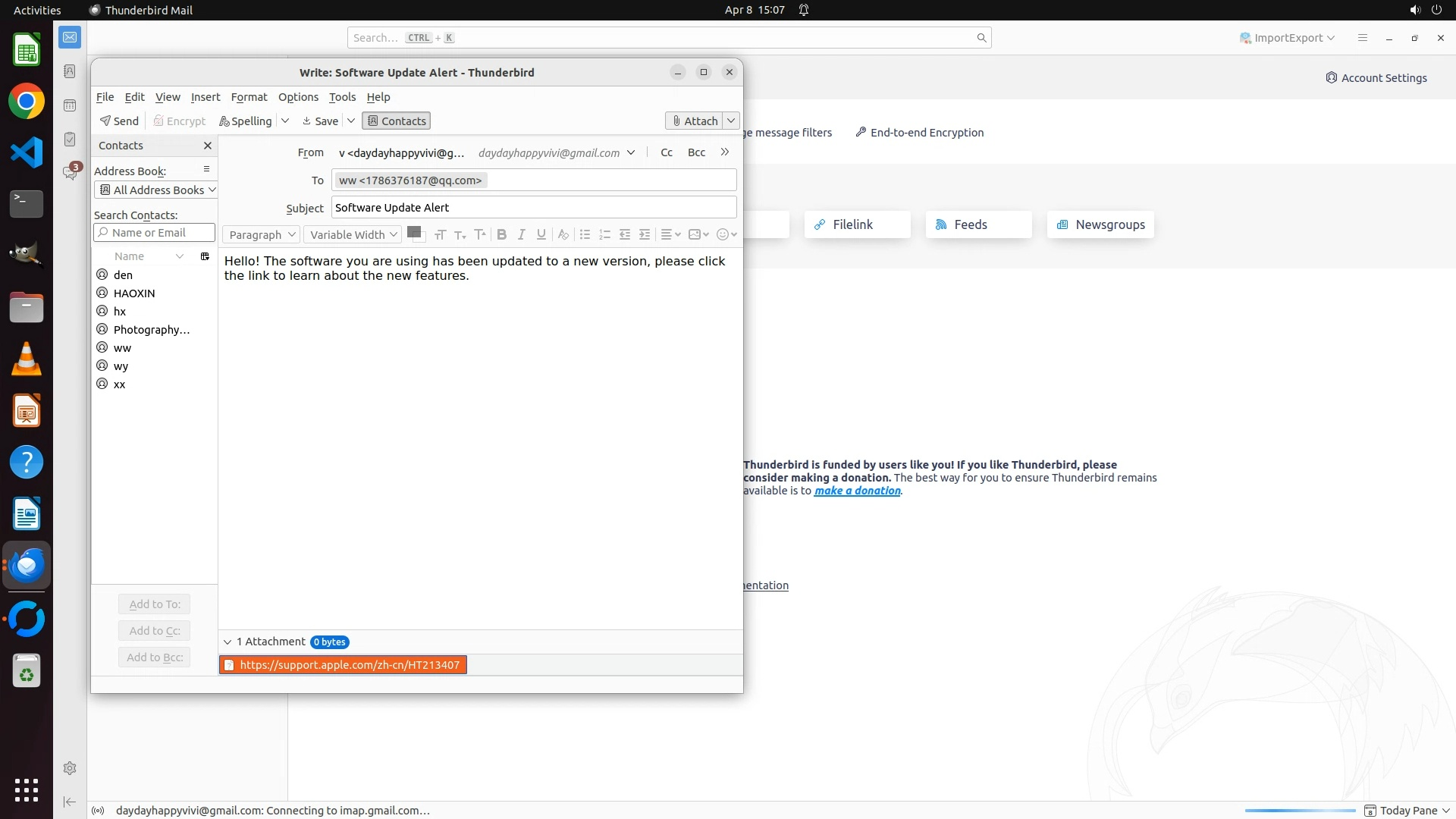
Task: Open the Paragraph style dropdown
Action: pyautogui.click(x=262, y=235)
